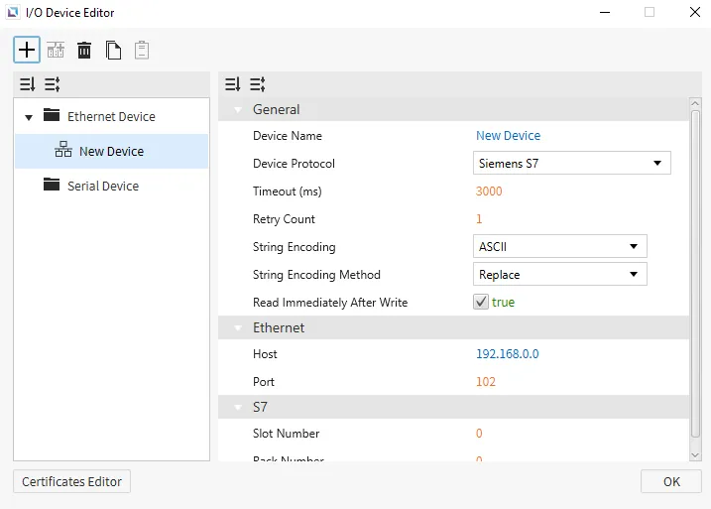The width and height of the screenshot is (711, 509).
Task: Collapse the Ethernet Device tree node
Action: (x=29, y=117)
